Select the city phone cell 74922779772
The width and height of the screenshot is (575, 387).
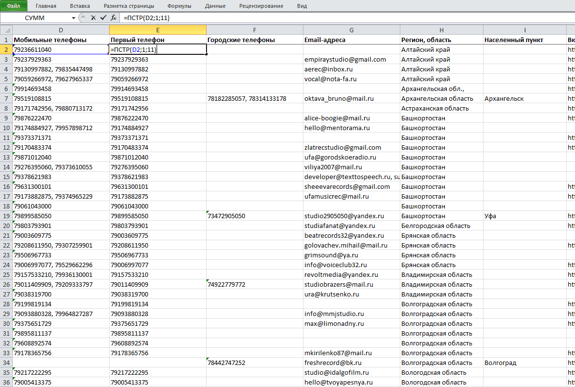pos(254,284)
